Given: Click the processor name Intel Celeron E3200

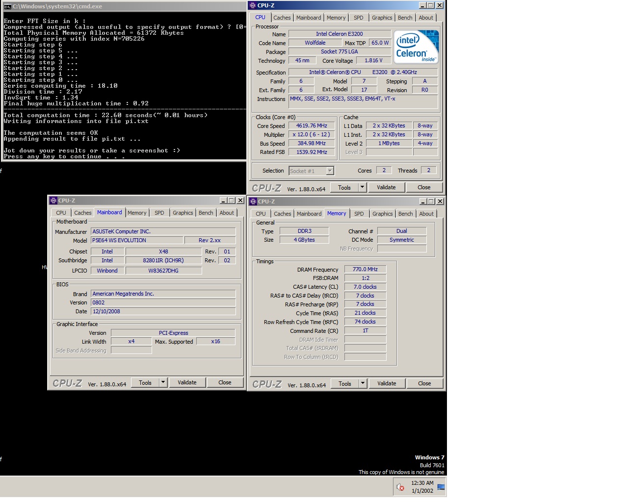Looking at the screenshot, I should [x=340, y=34].
